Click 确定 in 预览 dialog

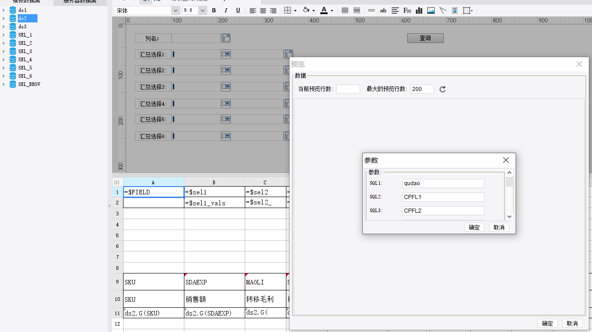(x=548, y=323)
